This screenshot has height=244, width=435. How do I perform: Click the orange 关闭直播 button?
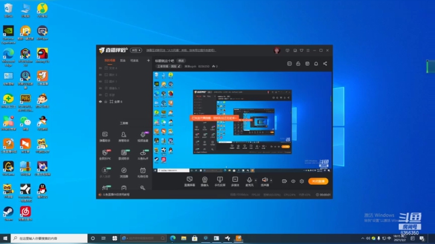[318, 181]
